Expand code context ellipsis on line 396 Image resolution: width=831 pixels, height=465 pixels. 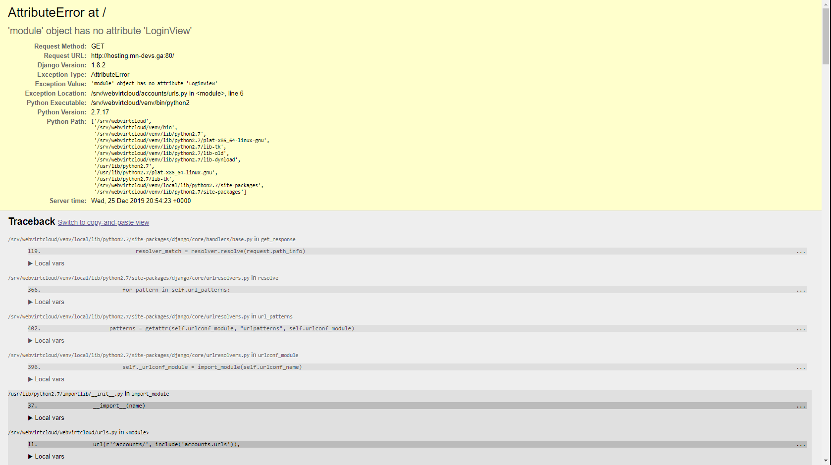[801, 367]
